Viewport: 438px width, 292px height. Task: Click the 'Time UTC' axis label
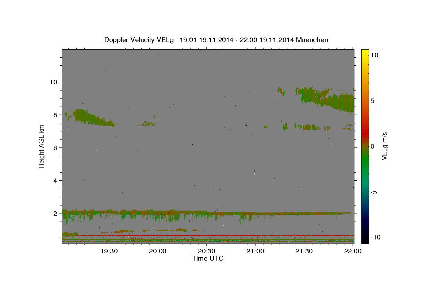[208, 258]
